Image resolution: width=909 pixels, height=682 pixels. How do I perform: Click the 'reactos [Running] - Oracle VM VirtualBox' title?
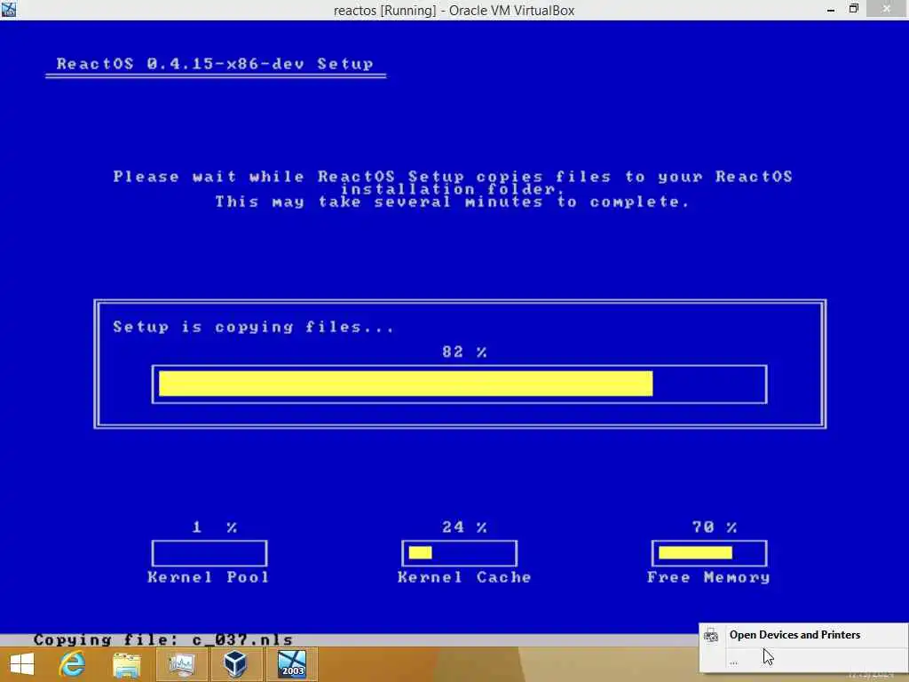(x=454, y=11)
